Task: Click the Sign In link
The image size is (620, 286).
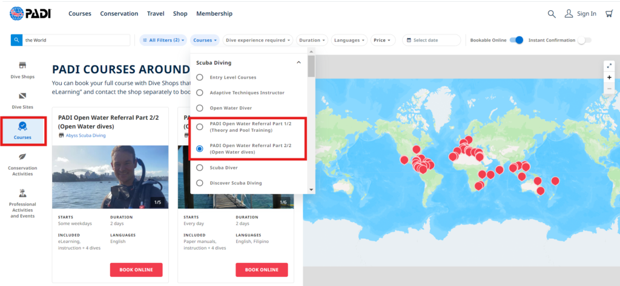Action: (580, 14)
